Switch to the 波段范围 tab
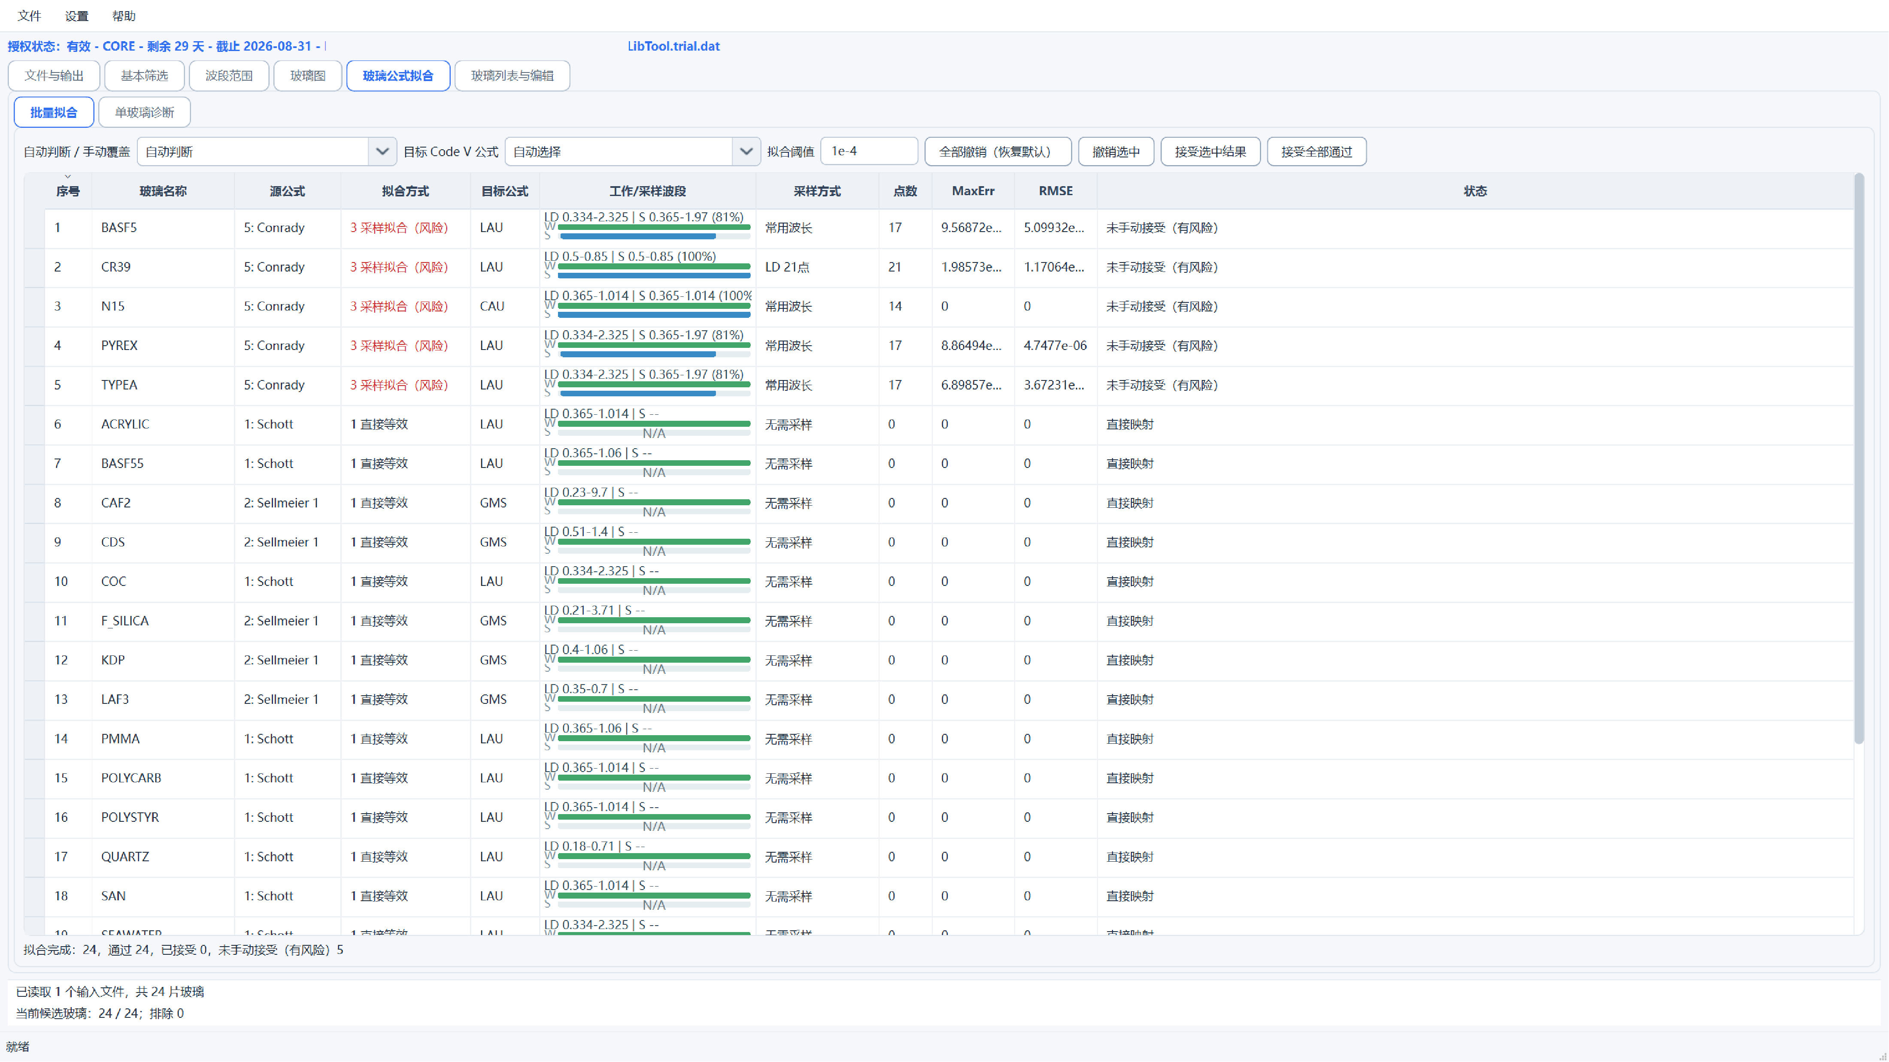The height and width of the screenshot is (1062, 1889). [x=229, y=75]
